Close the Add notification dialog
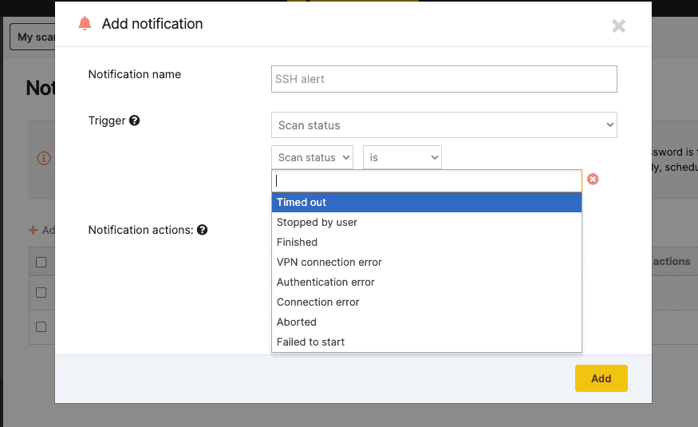Viewport: 698px width, 427px height. point(618,26)
